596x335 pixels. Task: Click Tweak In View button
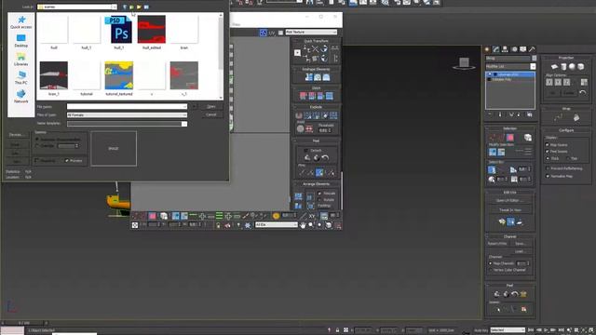tap(510, 209)
